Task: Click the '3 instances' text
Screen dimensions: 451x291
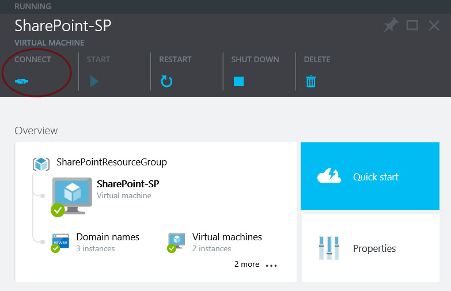Action: (96, 248)
